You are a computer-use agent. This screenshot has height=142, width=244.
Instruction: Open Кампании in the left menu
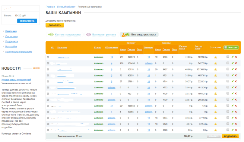pos(11,31)
